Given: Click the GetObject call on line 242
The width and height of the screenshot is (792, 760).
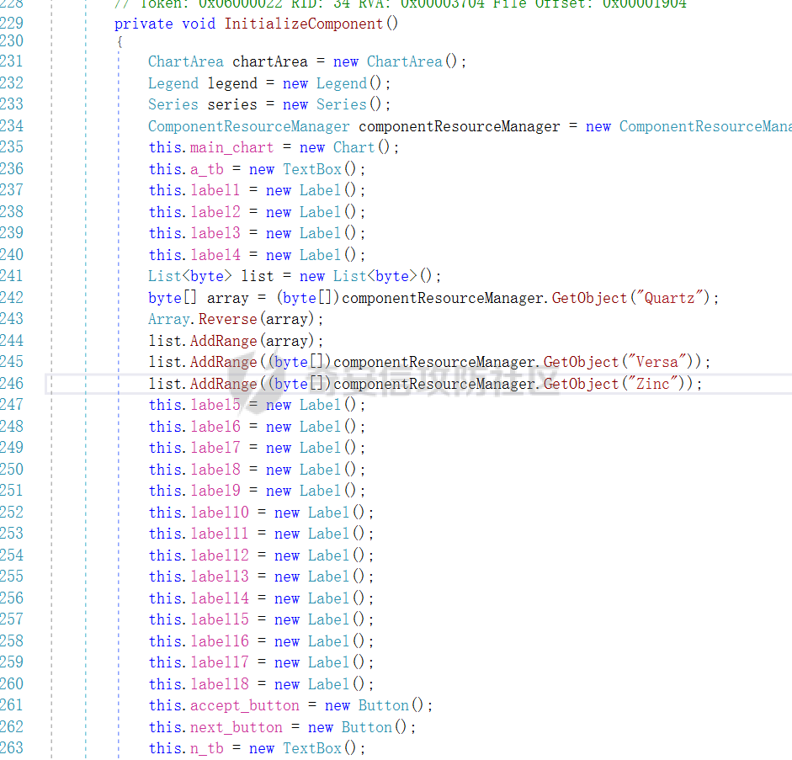Looking at the screenshot, I should pos(589,298).
